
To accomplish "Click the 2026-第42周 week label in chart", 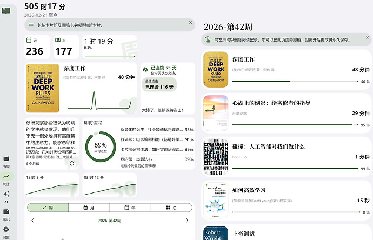I will (110, 221).
